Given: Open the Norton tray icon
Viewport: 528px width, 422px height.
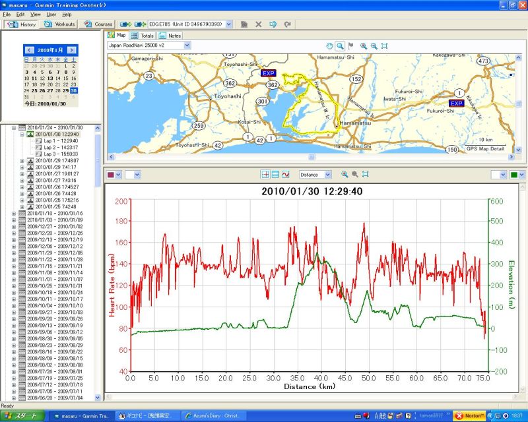Looking at the screenshot, I should pos(469,416).
